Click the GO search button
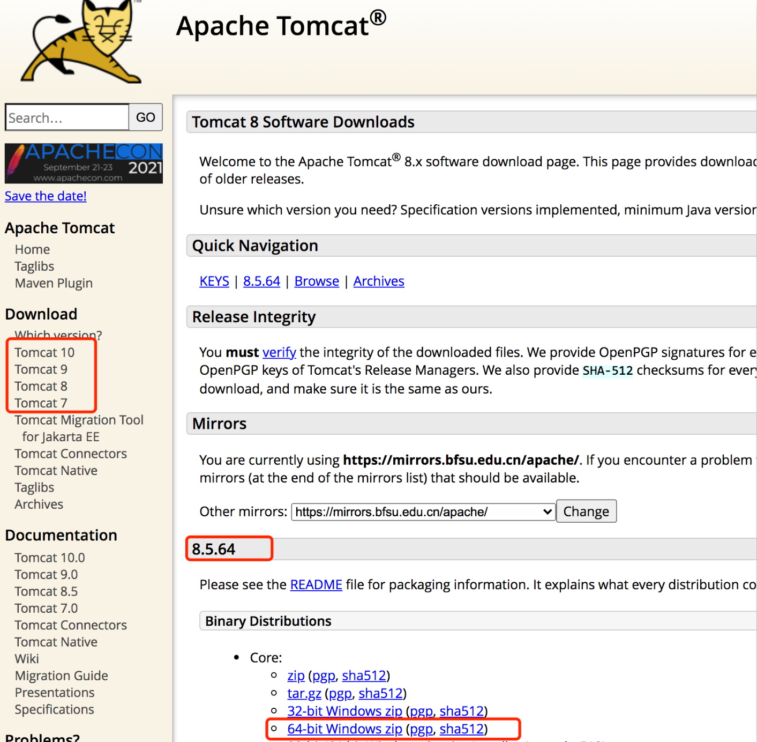The width and height of the screenshot is (757, 742). [146, 117]
